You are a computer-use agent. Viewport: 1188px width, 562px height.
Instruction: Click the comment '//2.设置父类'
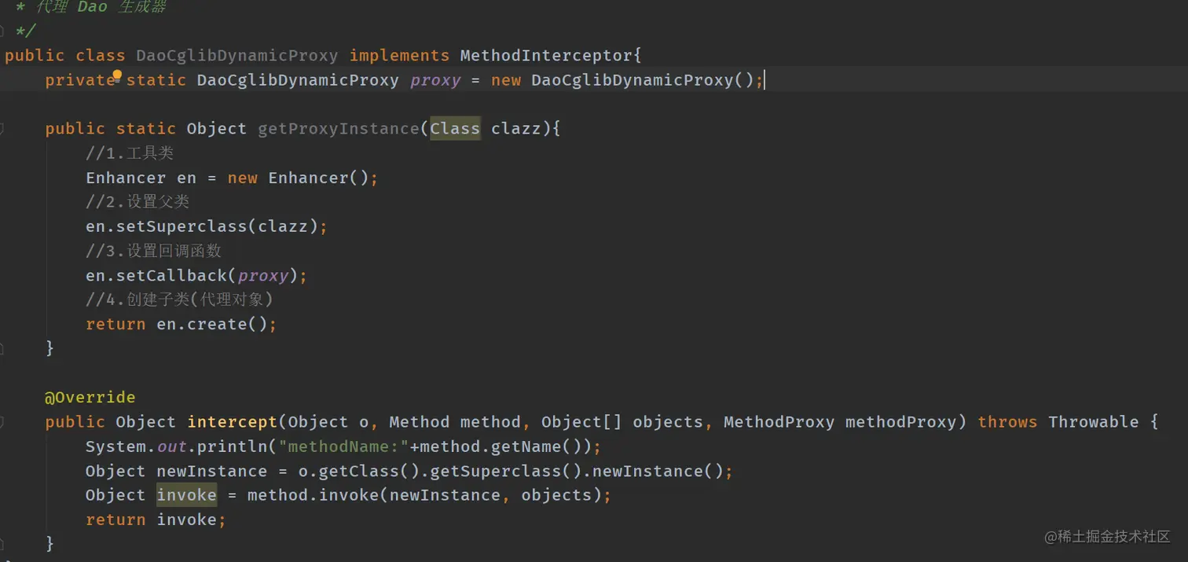[x=137, y=202]
